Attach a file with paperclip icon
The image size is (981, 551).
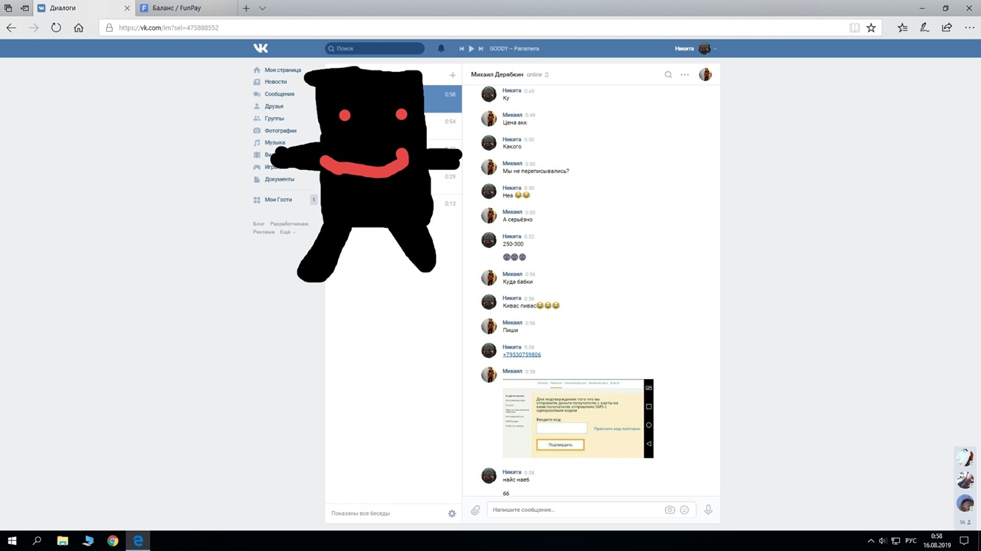click(475, 510)
